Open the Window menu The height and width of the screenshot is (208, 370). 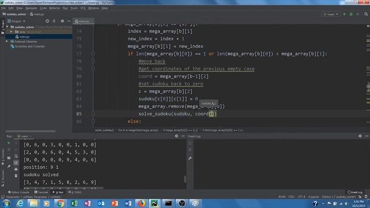tap(93, 8)
